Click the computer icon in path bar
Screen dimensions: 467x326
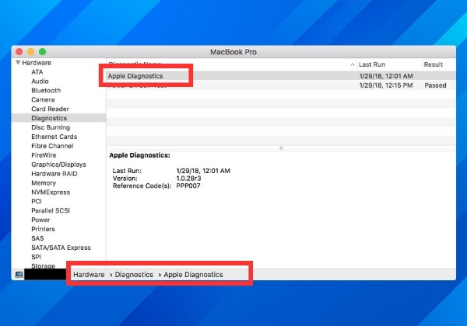click(19, 275)
